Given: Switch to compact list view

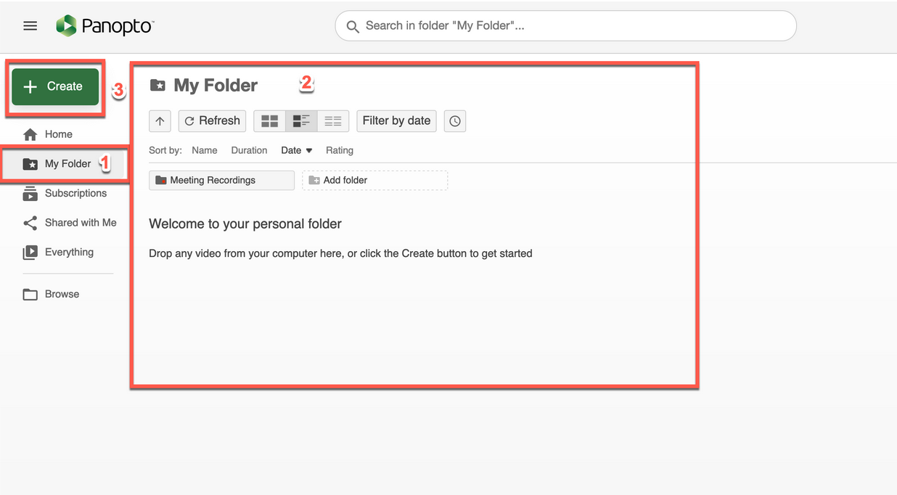Looking at the screenshot, I should coord(333,121).
